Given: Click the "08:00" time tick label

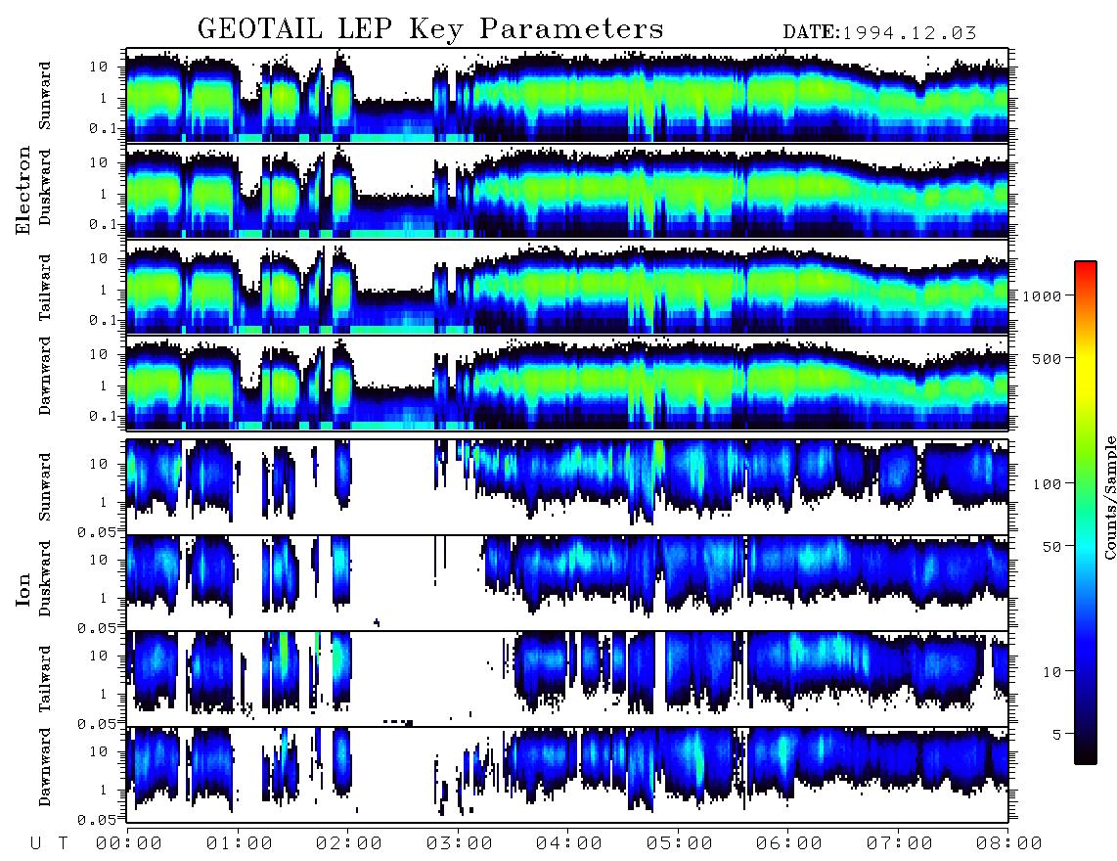Looking at the screenshot, I should (1009, 843).
